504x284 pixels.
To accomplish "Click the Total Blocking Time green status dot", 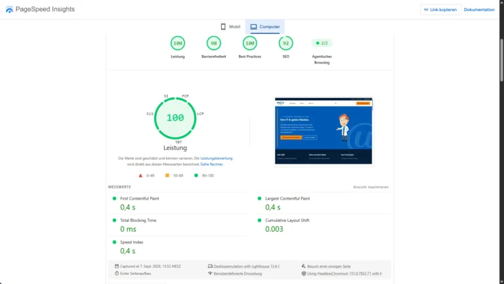I will (114, 221).
